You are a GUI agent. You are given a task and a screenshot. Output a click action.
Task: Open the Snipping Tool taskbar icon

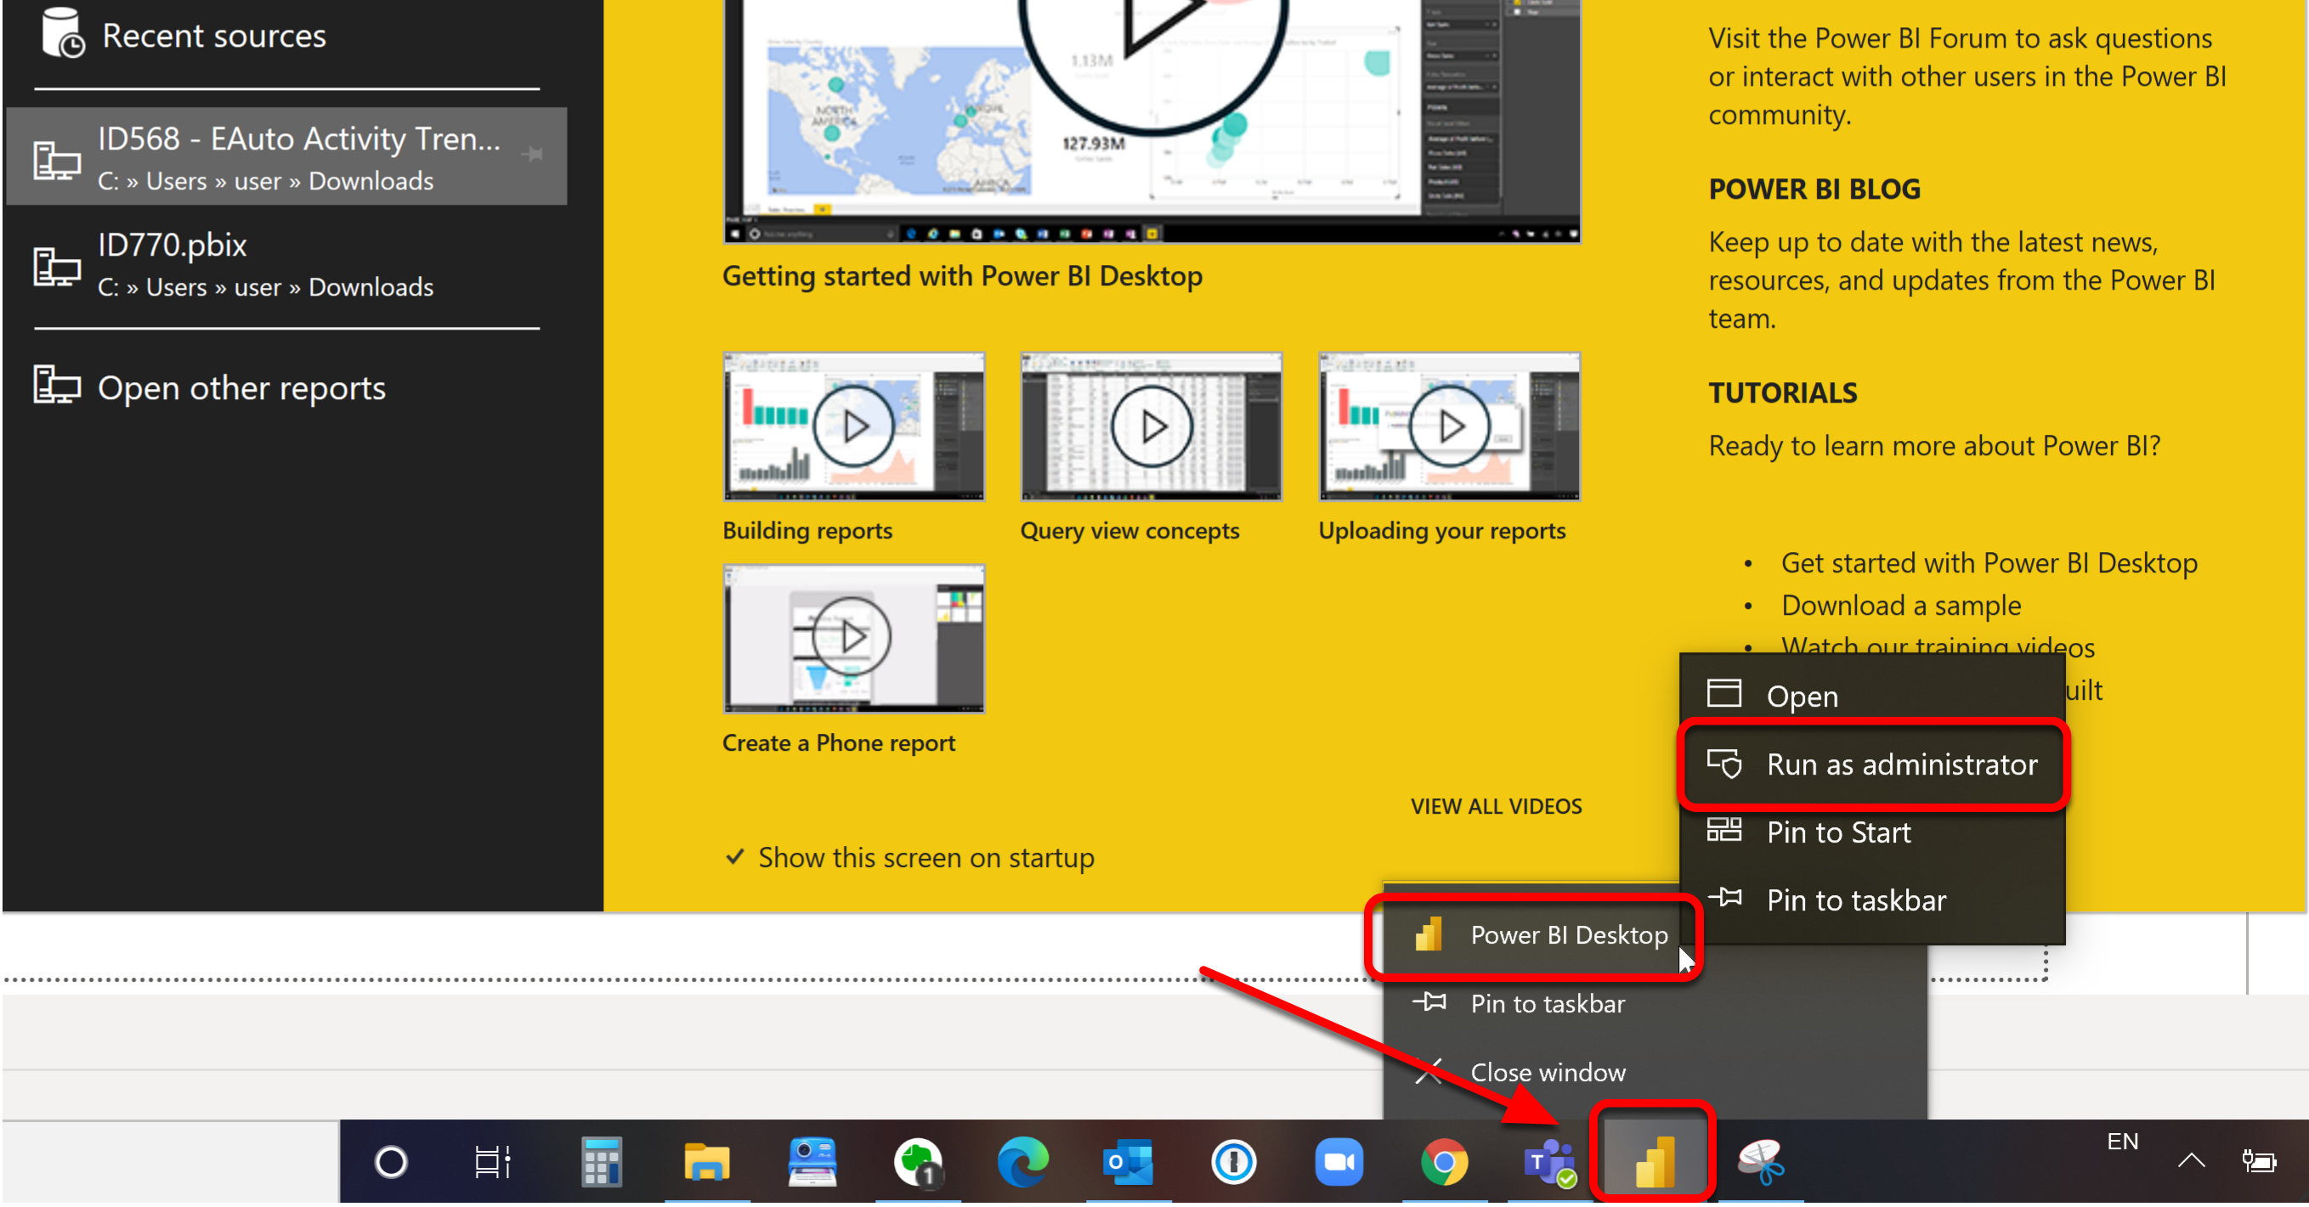click(x=1761, y=1162)
